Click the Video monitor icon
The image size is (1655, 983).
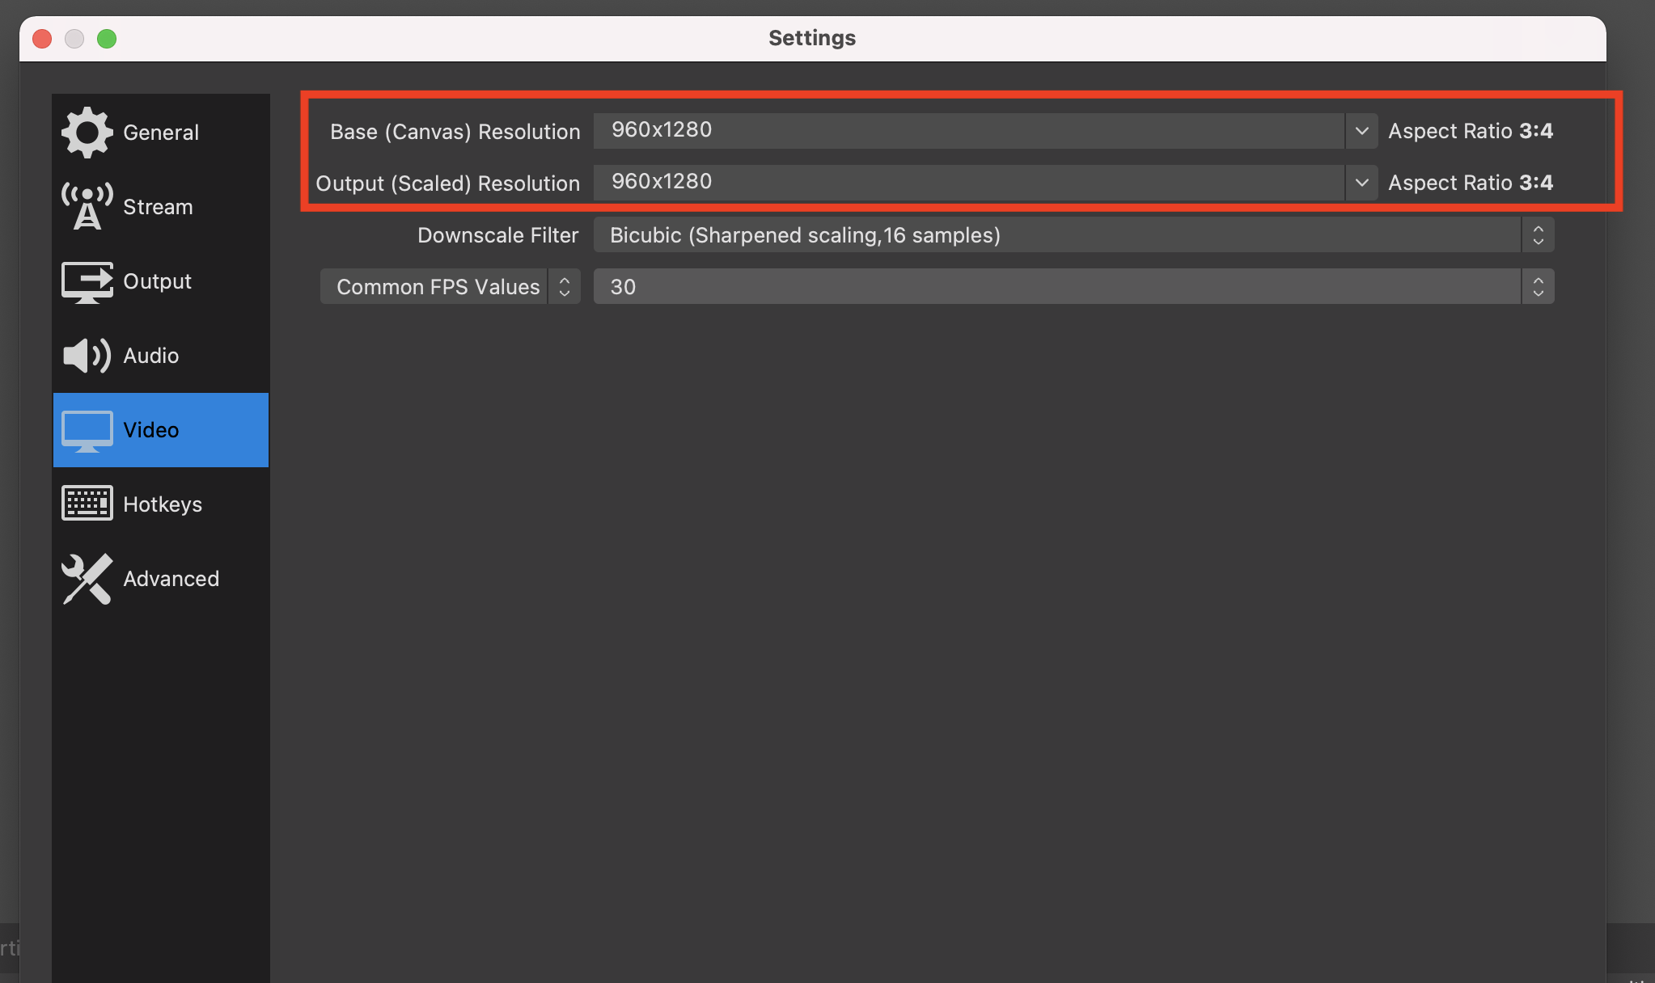[87, 430]
